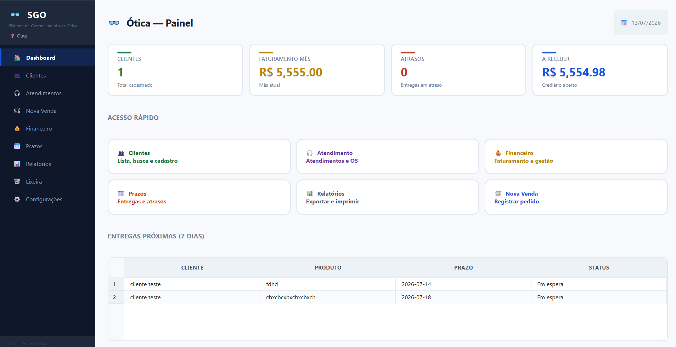The height and width of the screenshot is (347, 676).
Task: Click the calendar icon beside the date 13/07/2026
Action: click(624, 23)
